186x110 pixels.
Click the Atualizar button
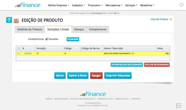73,39
